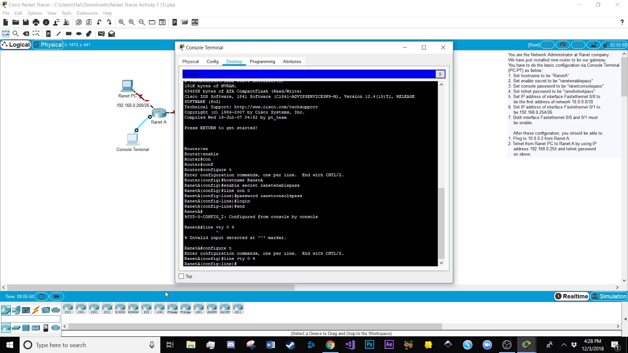This screenshot has width=628, height=353.
Task: Pick the 1941 router from the device list
Action: coord(81,308)
